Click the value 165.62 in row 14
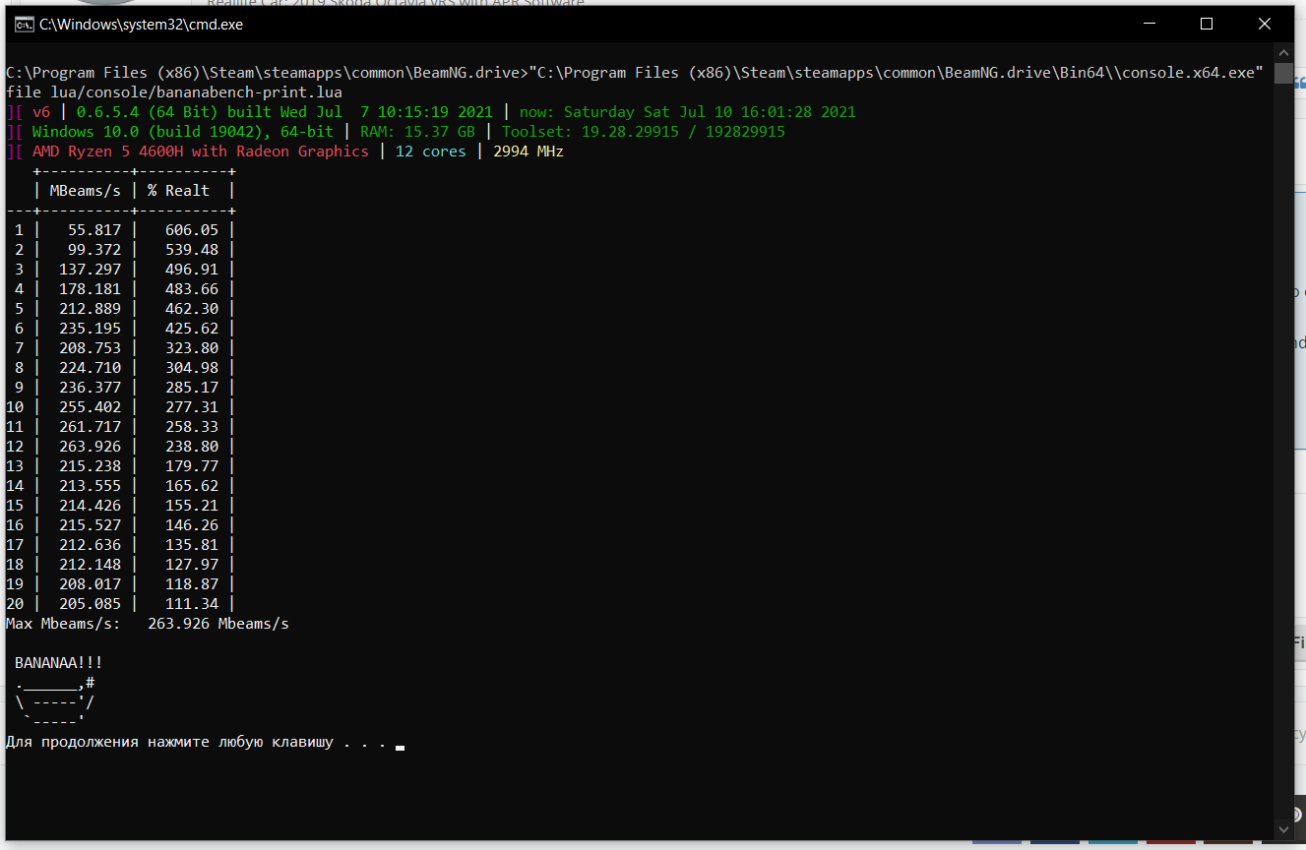This screenshot has height=850, width=1306. (192, 486)
